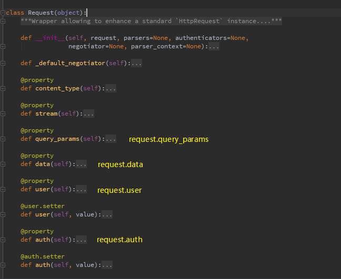The width and height of the screenshot is (341, 279).
Task: Expand the folded Wrapper docstring gutter marker
Action: point(3,21)
